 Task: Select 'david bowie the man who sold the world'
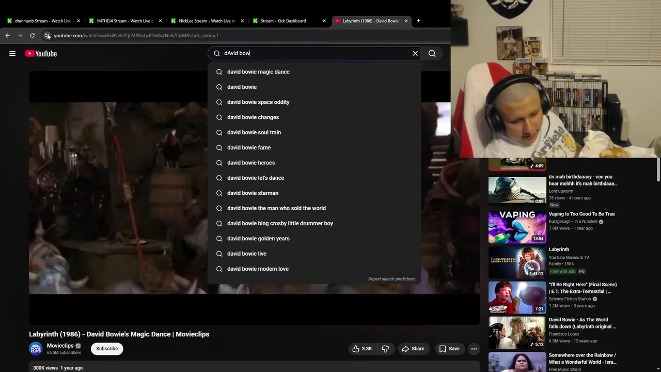[314, 208]
